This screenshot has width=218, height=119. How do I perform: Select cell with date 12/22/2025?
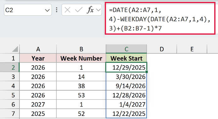(x=126, y=114)
